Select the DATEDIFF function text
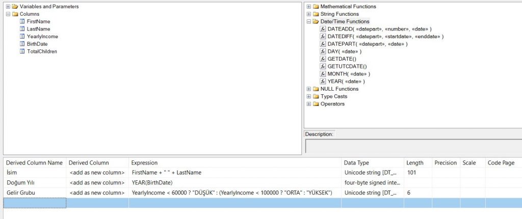Screen dimensions: 522x219 pyautogui.click(x=385, y=36)
